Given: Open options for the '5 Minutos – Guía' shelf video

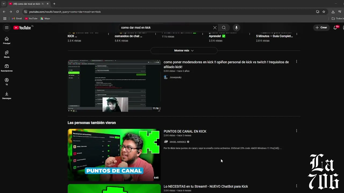Looking at the screenshot, I should tap(297, 34).
